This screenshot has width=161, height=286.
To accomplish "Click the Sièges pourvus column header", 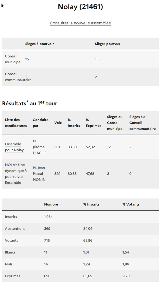I will (107, 44).
